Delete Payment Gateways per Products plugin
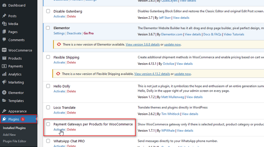 point(71,129)
